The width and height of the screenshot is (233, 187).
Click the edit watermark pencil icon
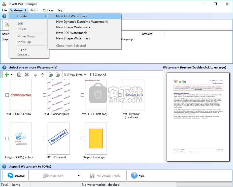(x=19, y=74)
